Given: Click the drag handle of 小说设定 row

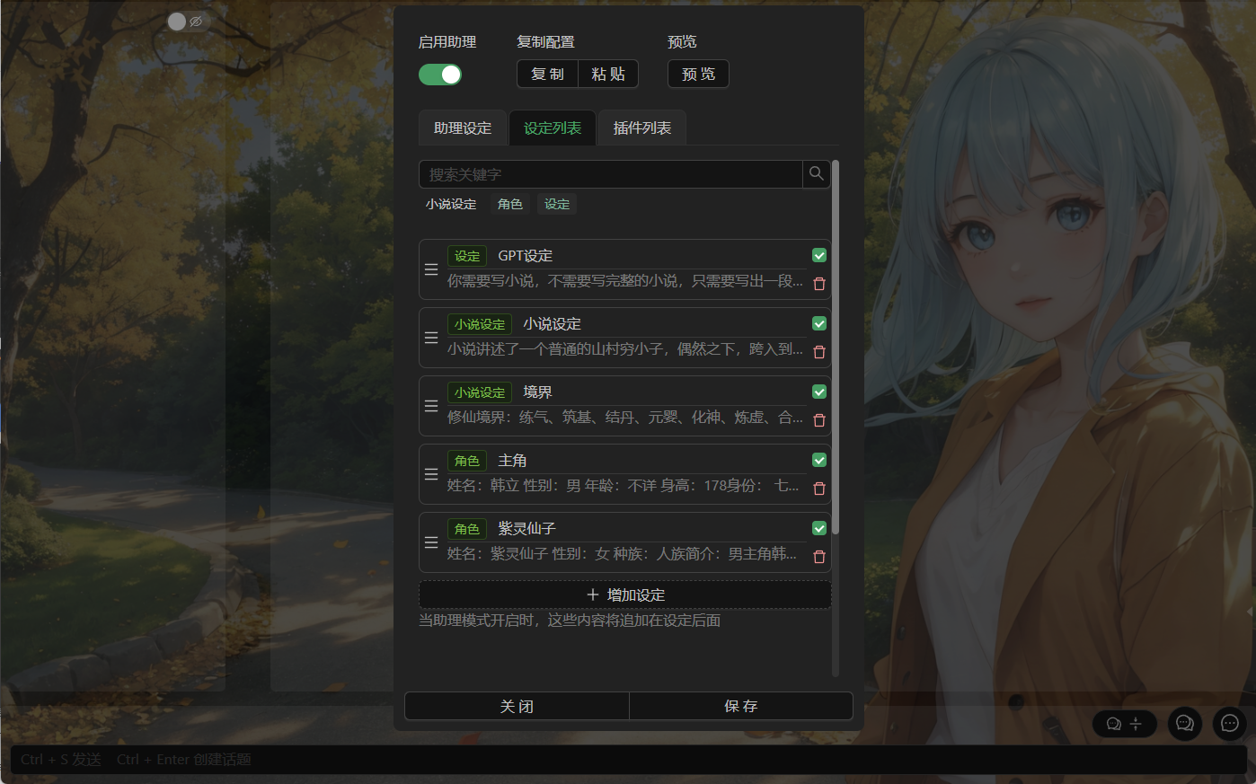Looking at the screenshot, I should 431,338.
